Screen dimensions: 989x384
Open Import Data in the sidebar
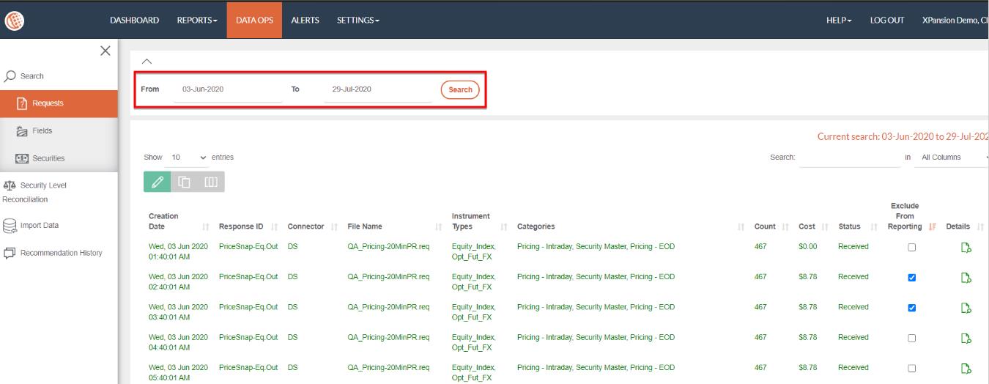click(x=39, y=226)
